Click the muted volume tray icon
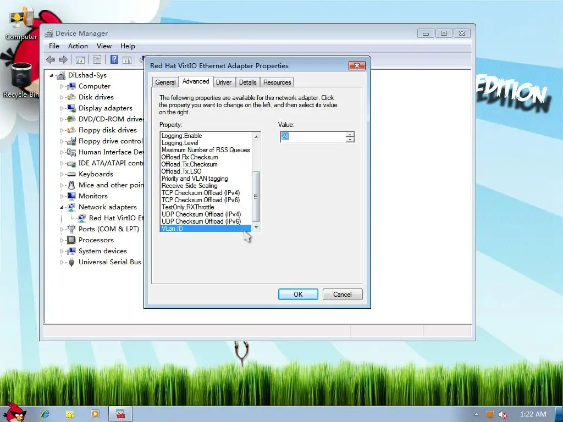 (x=503, y=414)
